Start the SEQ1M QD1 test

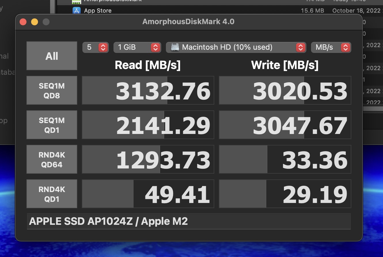point(52,125)
